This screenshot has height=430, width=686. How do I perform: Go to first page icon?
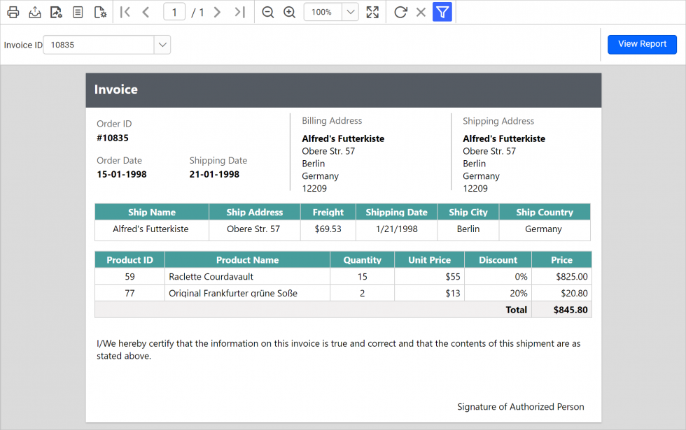(125, 13)
